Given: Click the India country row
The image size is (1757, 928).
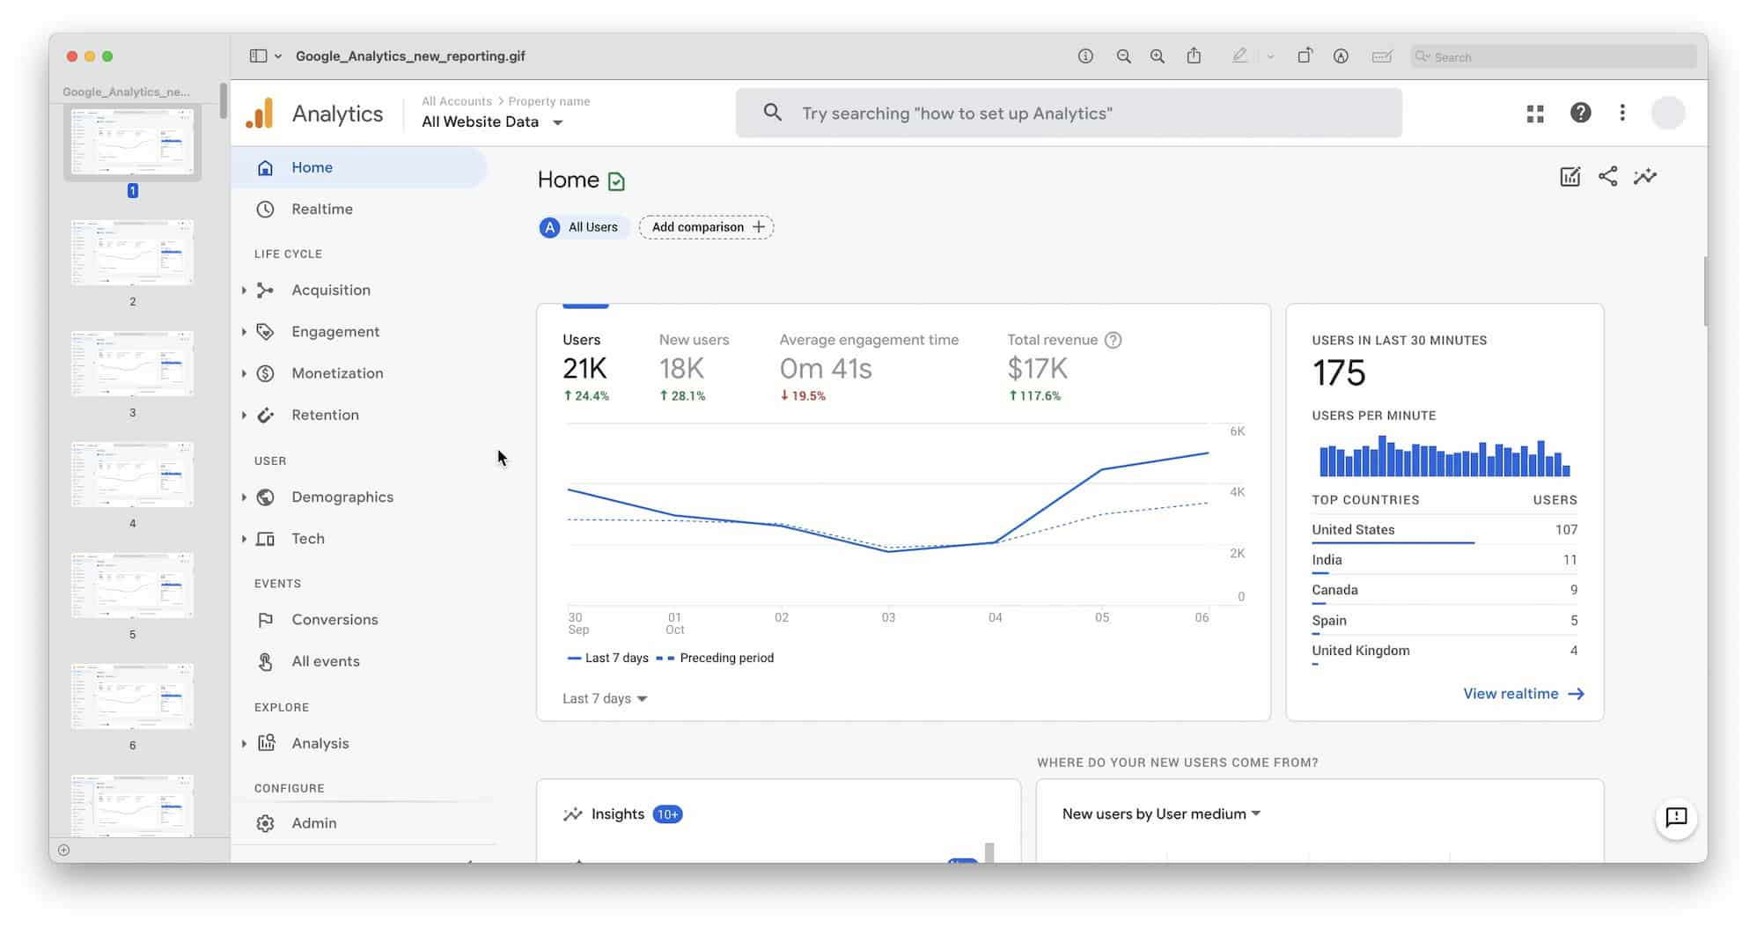Looking at the screenshot, I should pos(1444,560).
